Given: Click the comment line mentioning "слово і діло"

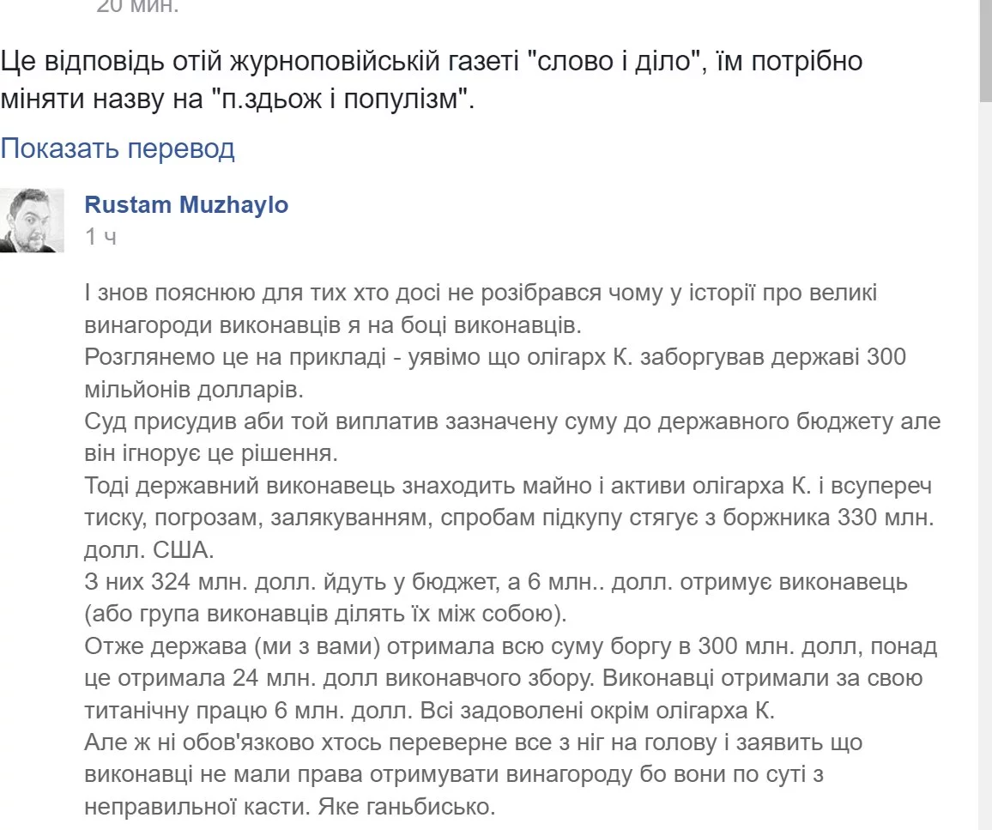Looking at the screenshot, I should click(432, 61).
